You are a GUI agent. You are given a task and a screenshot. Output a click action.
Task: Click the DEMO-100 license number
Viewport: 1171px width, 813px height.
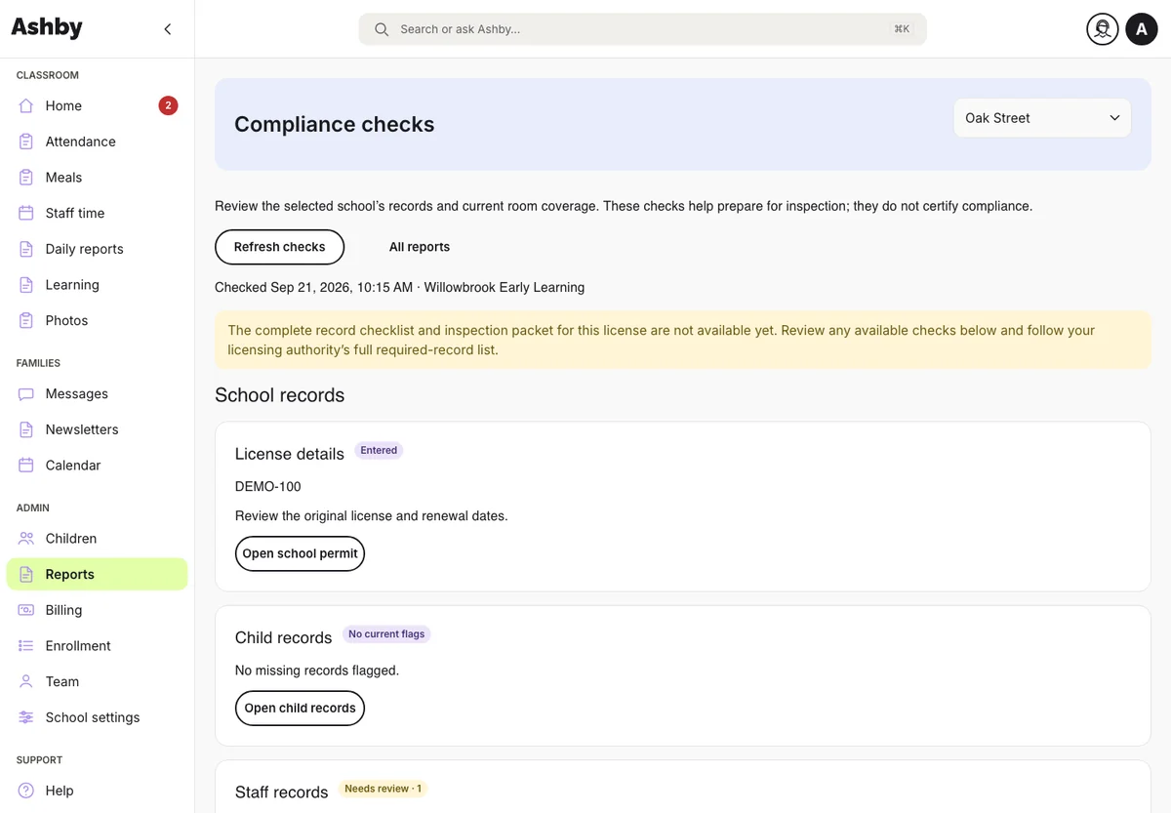pyautogui.click(x=268, y=486)
